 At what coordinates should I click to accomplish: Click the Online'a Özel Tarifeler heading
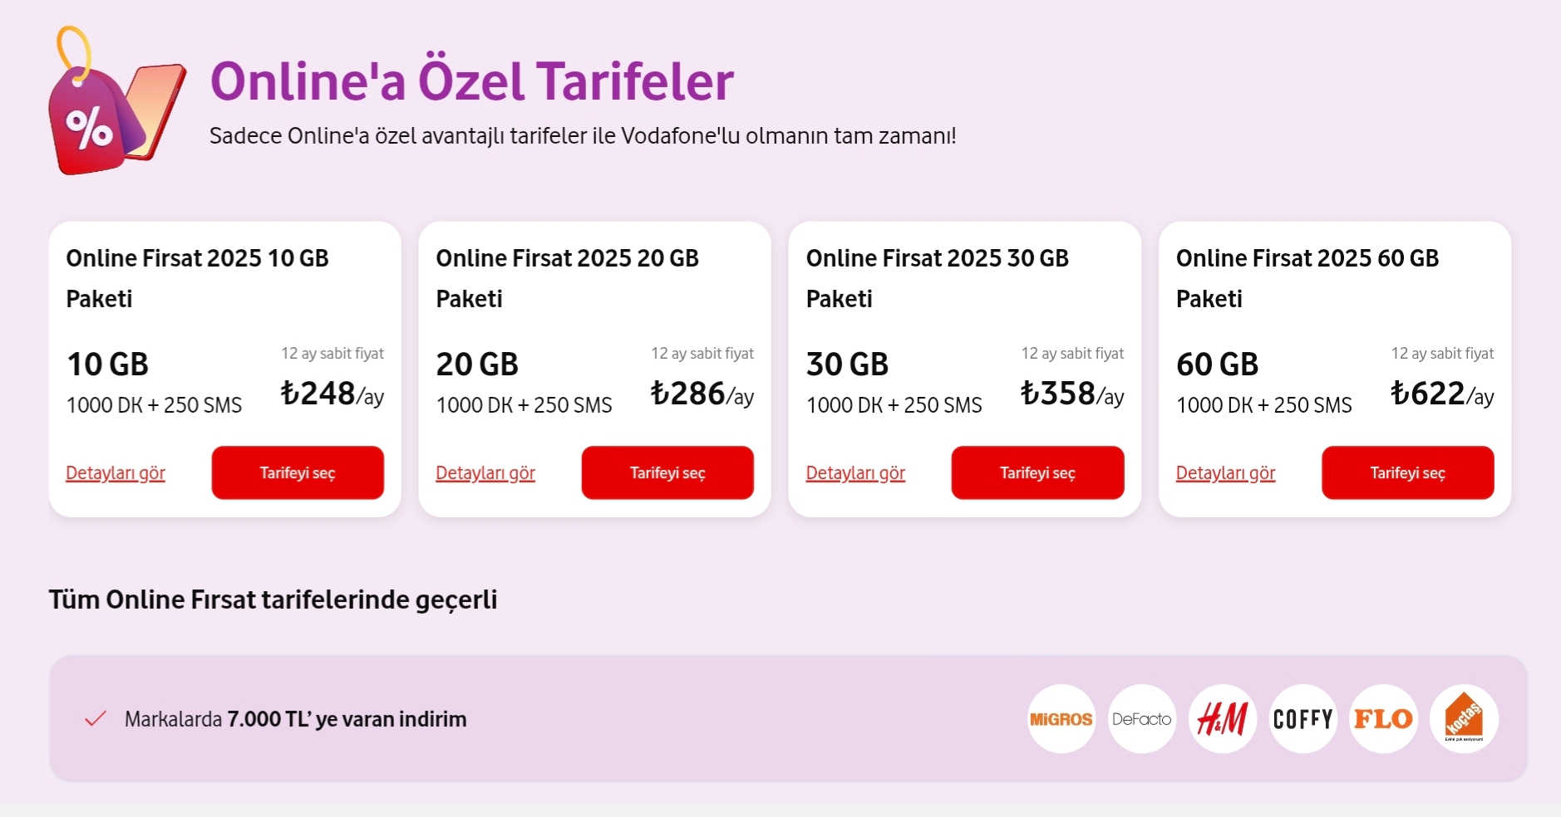coord(472,81)
